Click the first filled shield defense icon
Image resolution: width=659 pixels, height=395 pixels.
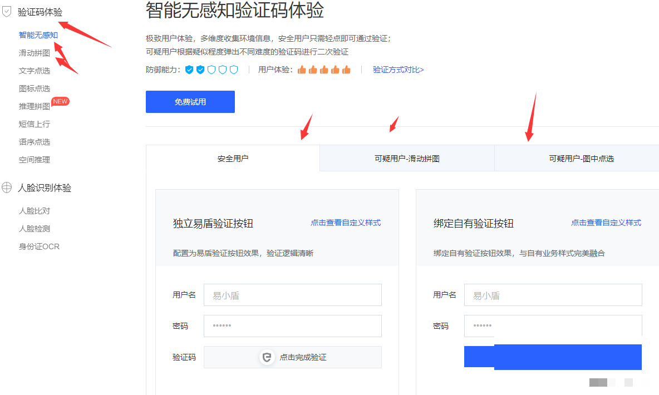tap(189, 70)
